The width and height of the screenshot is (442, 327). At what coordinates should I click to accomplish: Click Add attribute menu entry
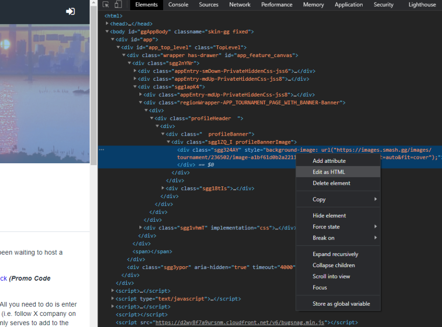pos(329,161)
